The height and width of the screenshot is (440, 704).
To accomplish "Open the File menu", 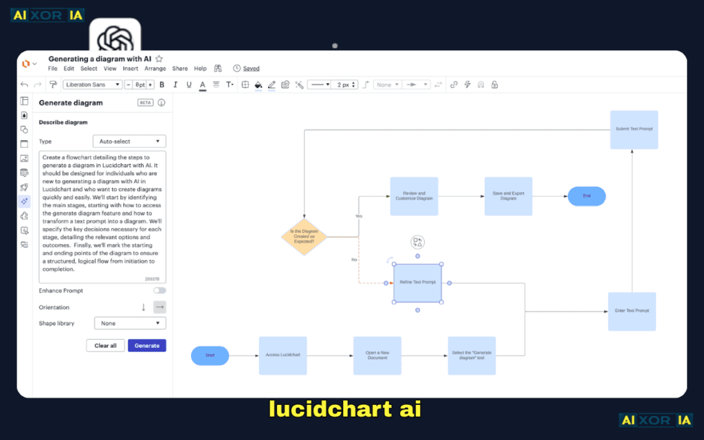I will tap(52, 68).
